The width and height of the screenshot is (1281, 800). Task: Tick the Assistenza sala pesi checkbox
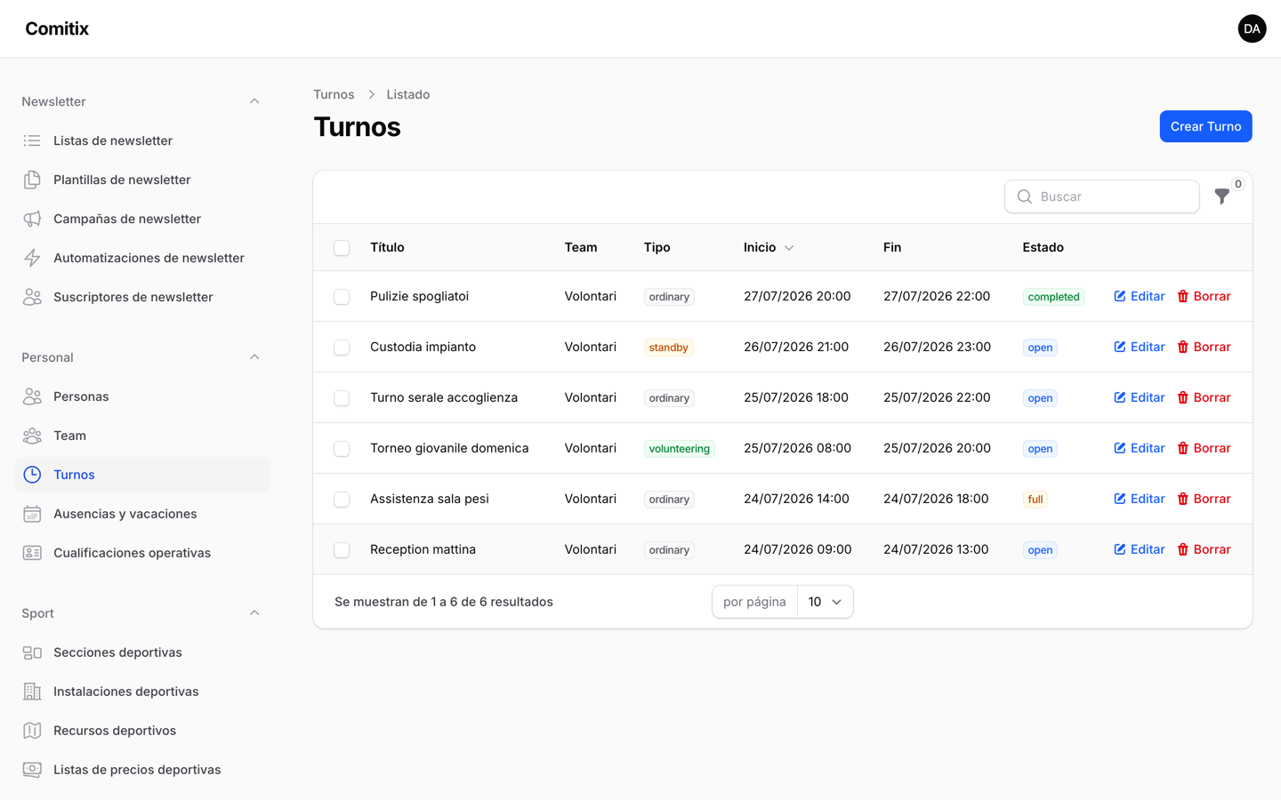pyautogui.click(x=342, y=500)
